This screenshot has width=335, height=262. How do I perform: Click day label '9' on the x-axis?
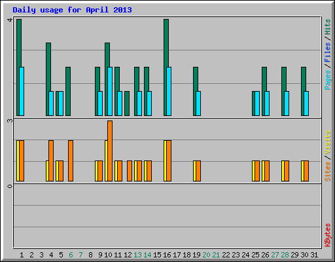(100, 255)
